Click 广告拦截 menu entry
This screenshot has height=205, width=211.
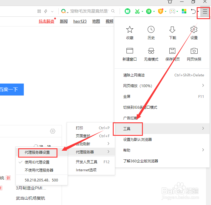point(162,118)
